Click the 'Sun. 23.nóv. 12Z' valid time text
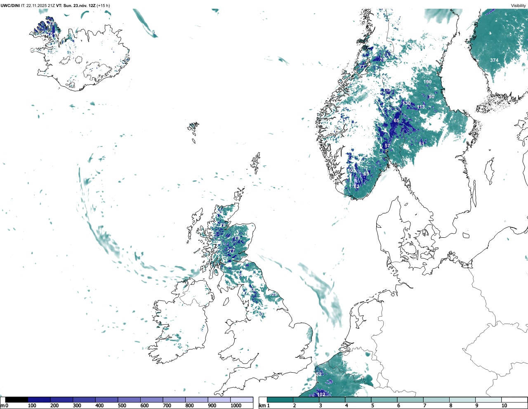528x409 pixels. (79, 5)
